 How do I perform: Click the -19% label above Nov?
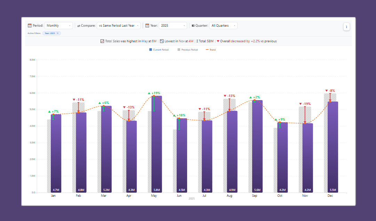(x=307, y=104)
